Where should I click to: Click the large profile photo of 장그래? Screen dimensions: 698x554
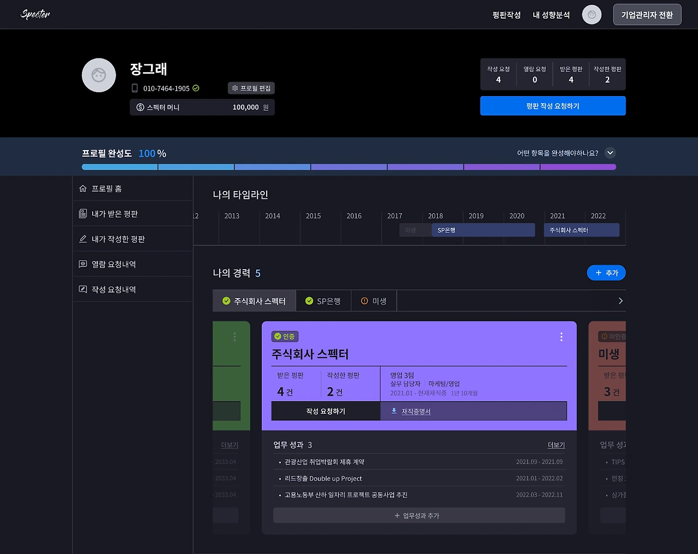pos(99,75)
